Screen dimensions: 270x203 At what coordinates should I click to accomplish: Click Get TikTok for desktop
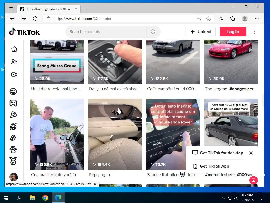pyautogui.click(x=218, y=153)
